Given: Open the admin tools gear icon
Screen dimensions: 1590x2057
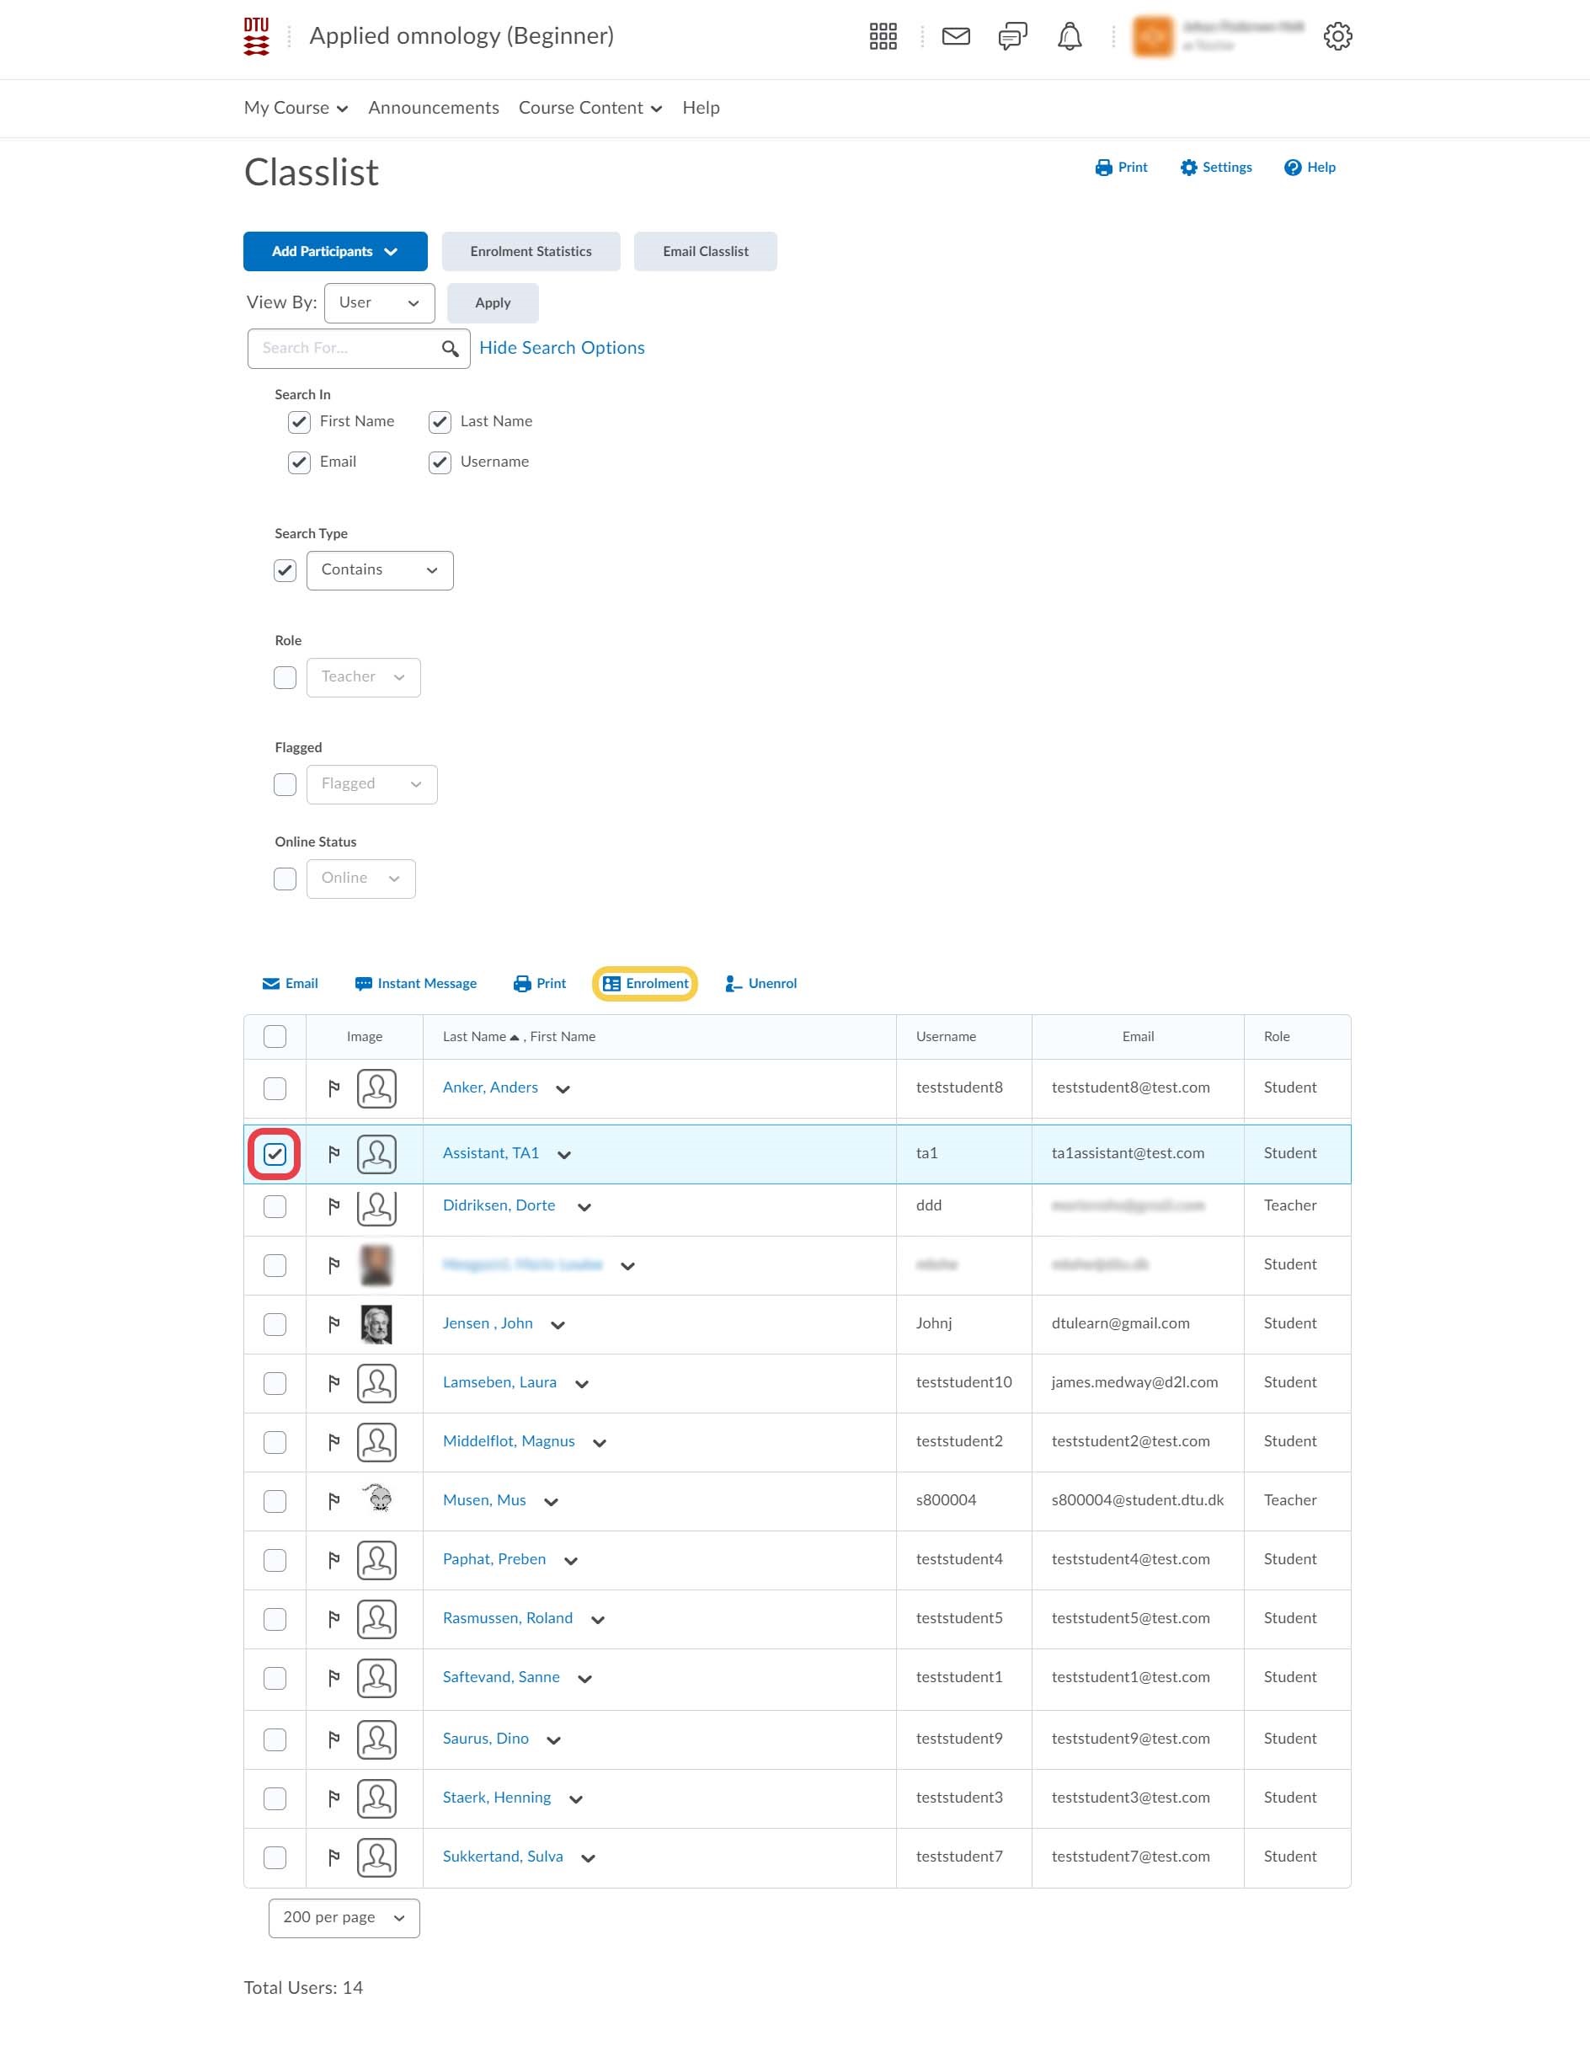Looking at the screenshot, I should click(x=1337, y=37).
